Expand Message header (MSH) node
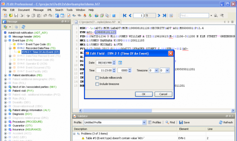237x141 pixels. tap(5, 37)
